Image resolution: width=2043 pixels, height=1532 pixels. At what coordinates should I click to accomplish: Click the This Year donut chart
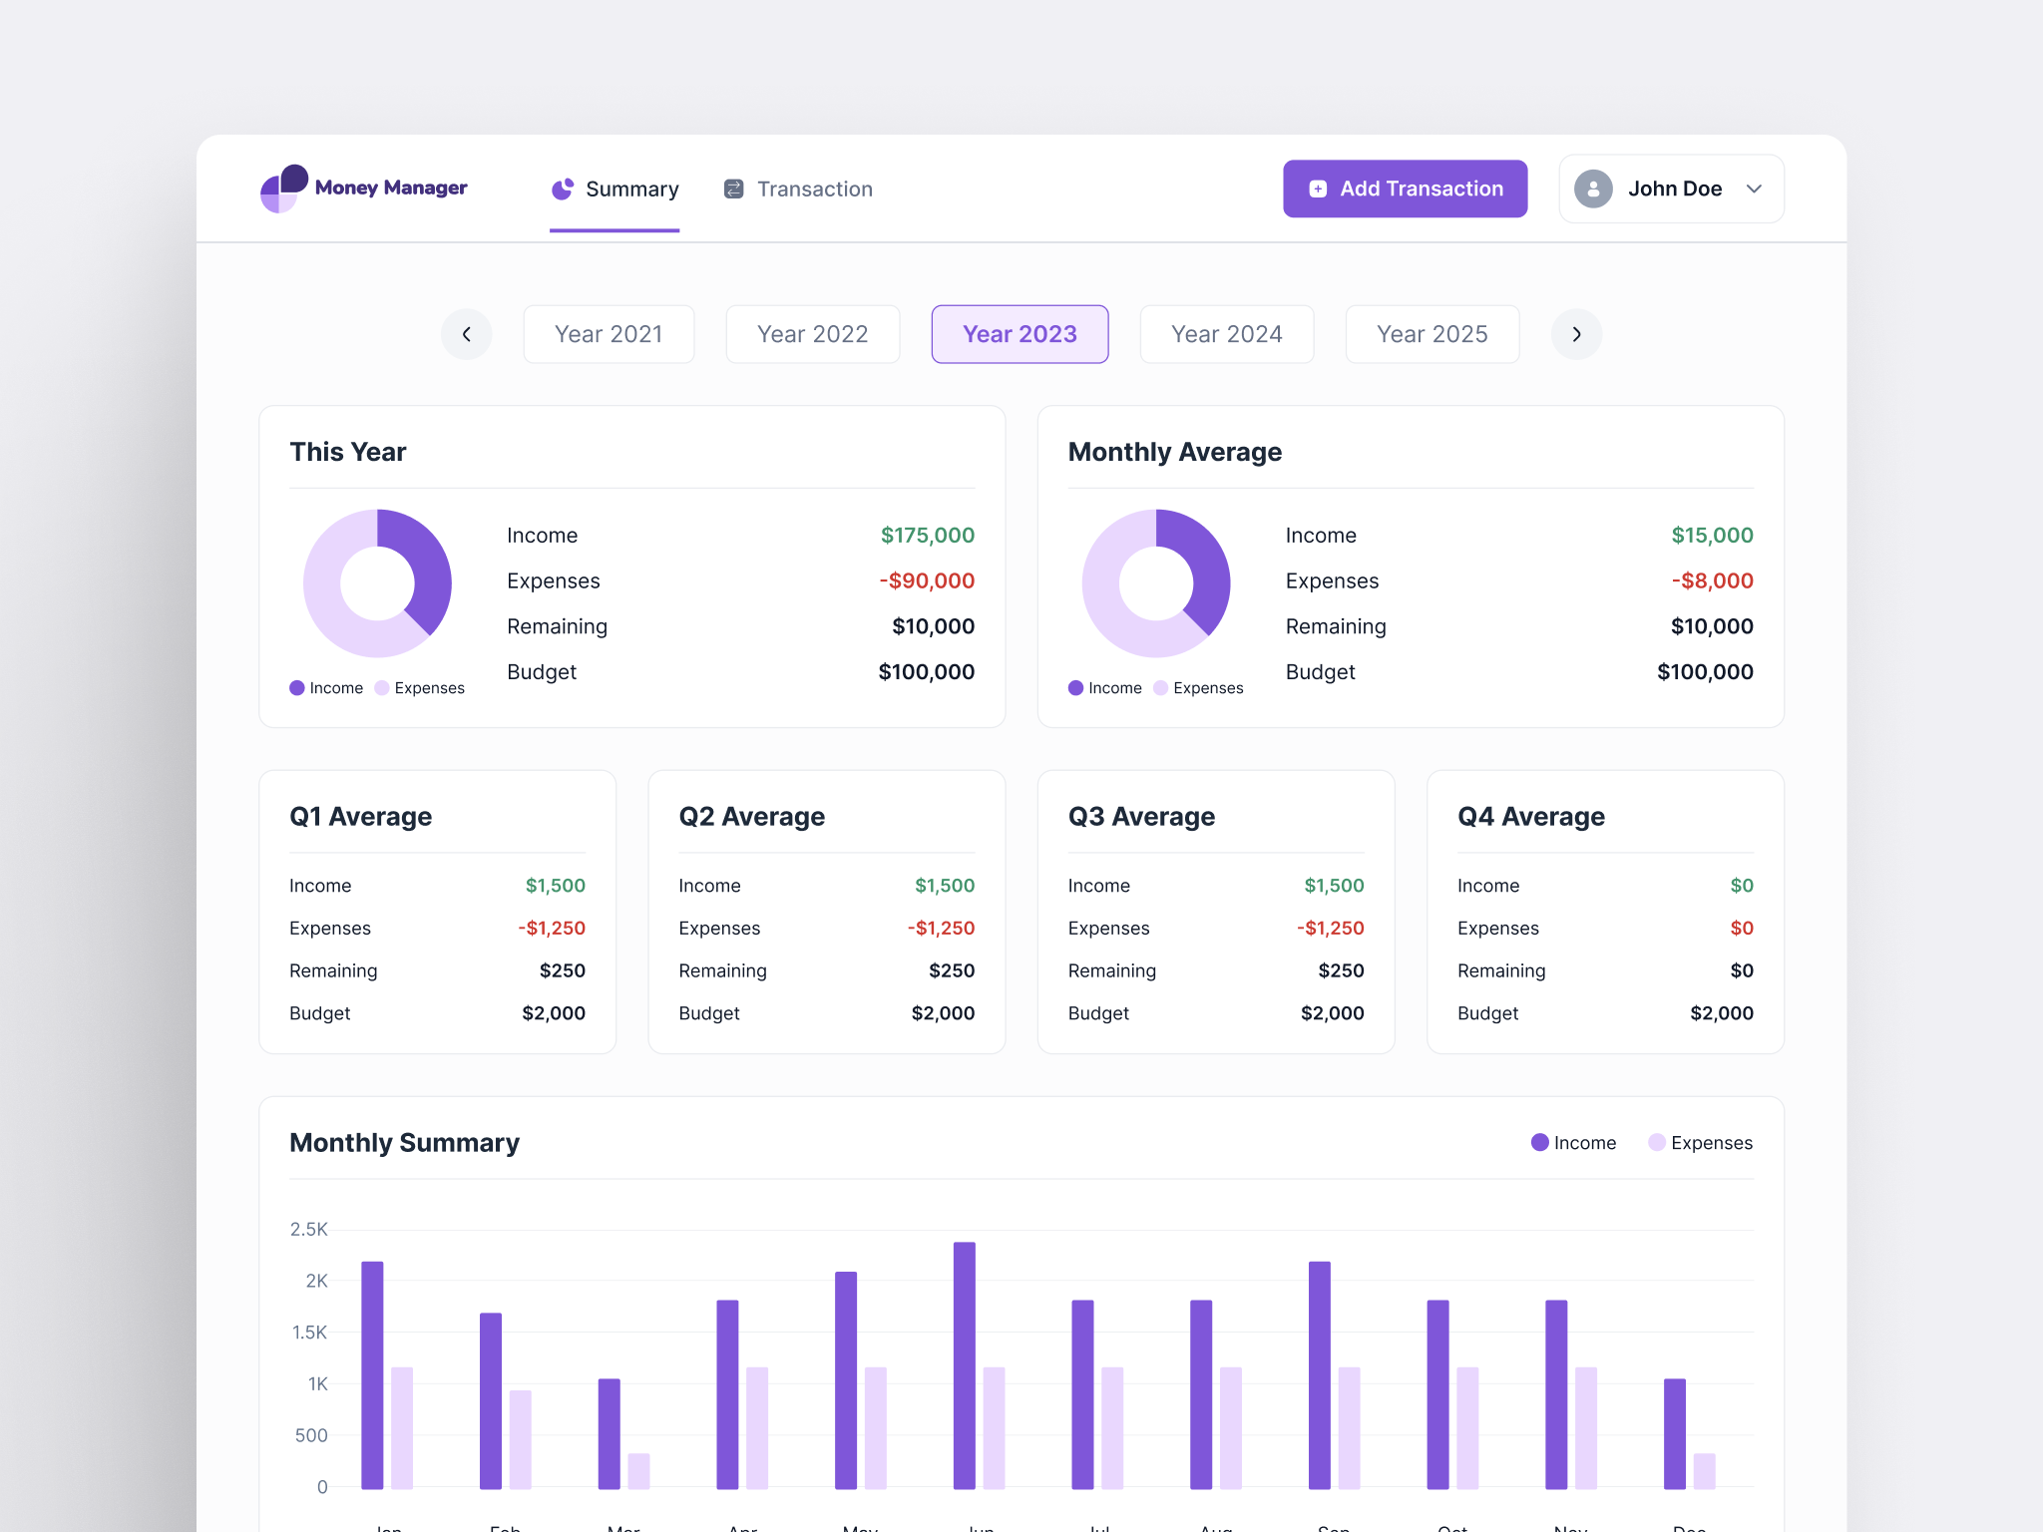pos(379,583)
